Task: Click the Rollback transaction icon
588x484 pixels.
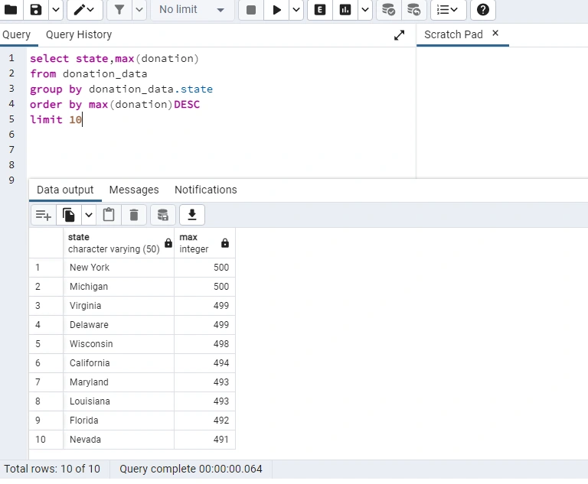Action: click(x=413, y=10)
